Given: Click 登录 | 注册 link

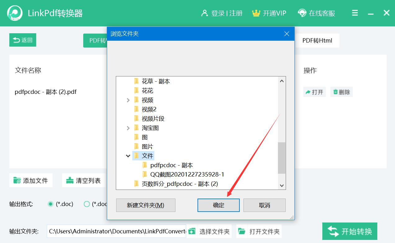Looking at the screenshot, I should coord(227,13).
